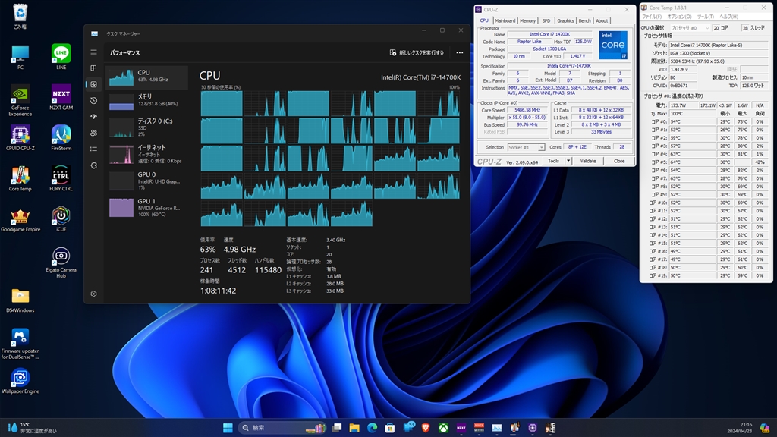Image resolution: width=777 pixels, height=437 pixels.
Task: Open the オプション(O) menu in Core Temp
Action: tap(679, 17)
